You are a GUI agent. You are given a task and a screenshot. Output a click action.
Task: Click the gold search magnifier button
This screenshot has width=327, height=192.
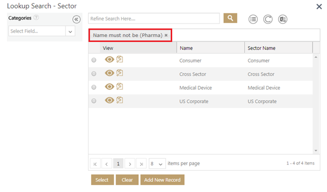point(230,18)
